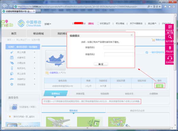178x131 pixels.
Task: Click the 亲情号码2 input field
Action: coord(120,54)
